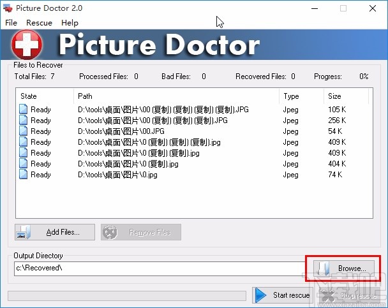Browse for an output directory
The width and height of the screenshot is (388, 308).
[x=344, y=268]
